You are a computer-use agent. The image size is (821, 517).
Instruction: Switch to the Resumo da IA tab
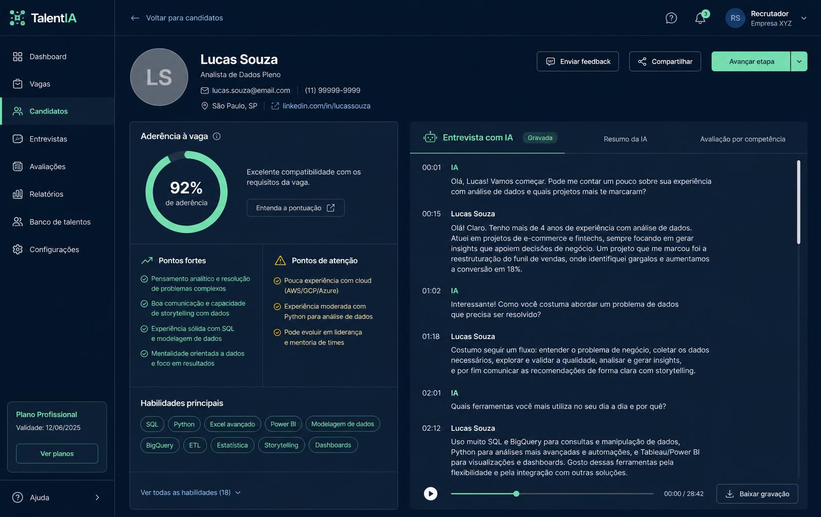[x=625, y=139]
